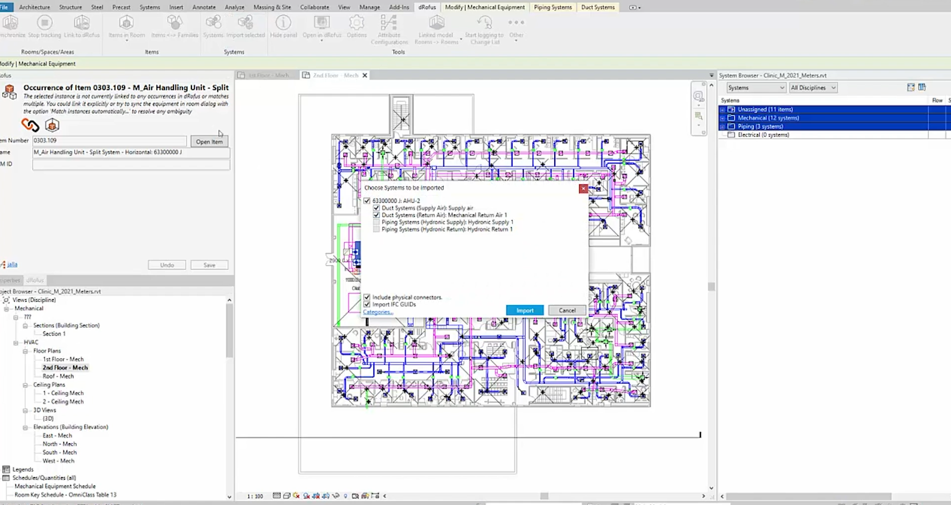Click the visual style cube icon in view bar
Screen dimensions: 951x505
tap(287, 496)
